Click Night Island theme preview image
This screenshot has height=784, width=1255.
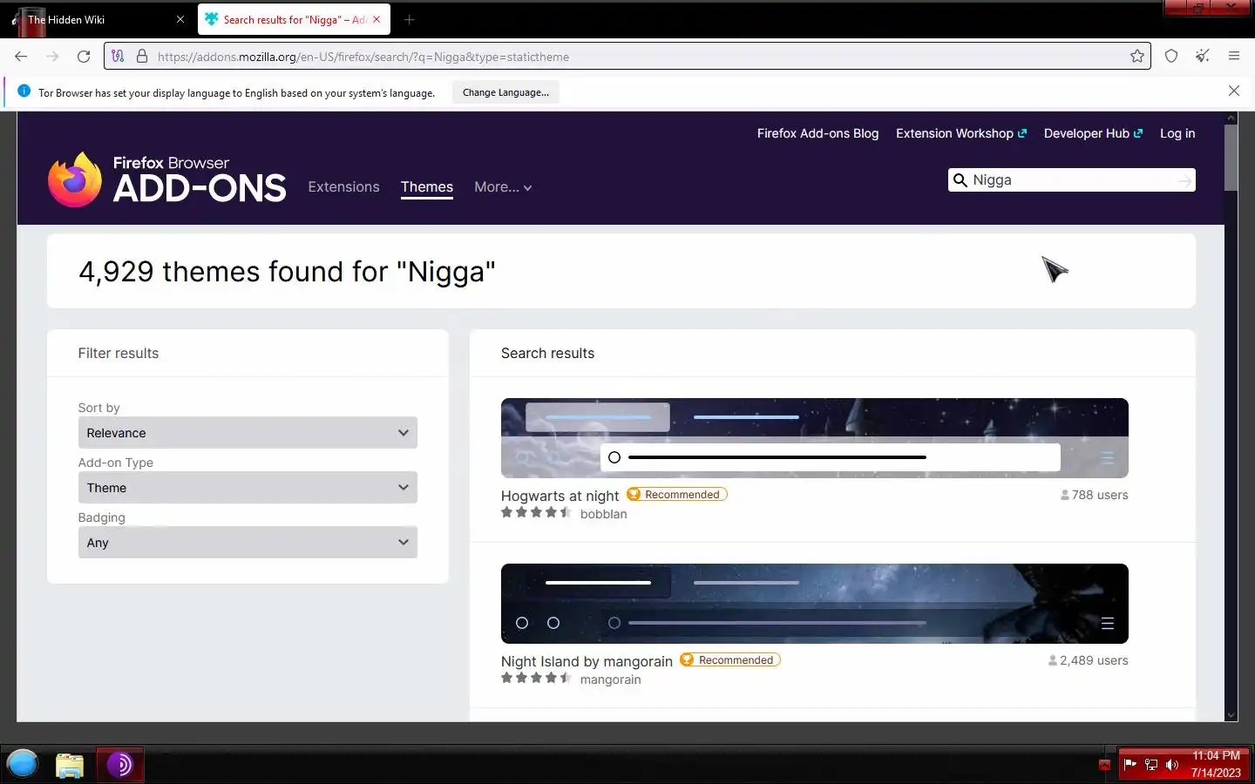point(815,604)
